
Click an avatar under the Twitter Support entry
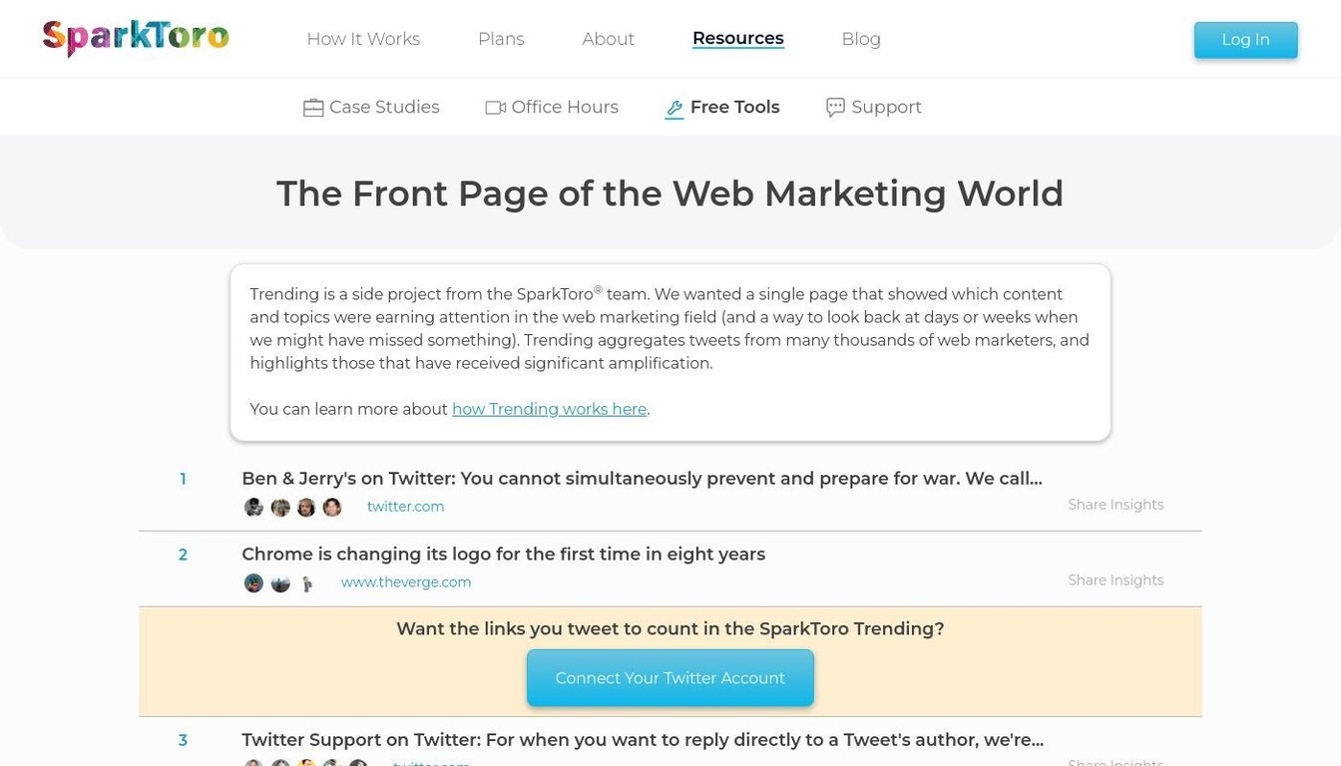point(253,763)
